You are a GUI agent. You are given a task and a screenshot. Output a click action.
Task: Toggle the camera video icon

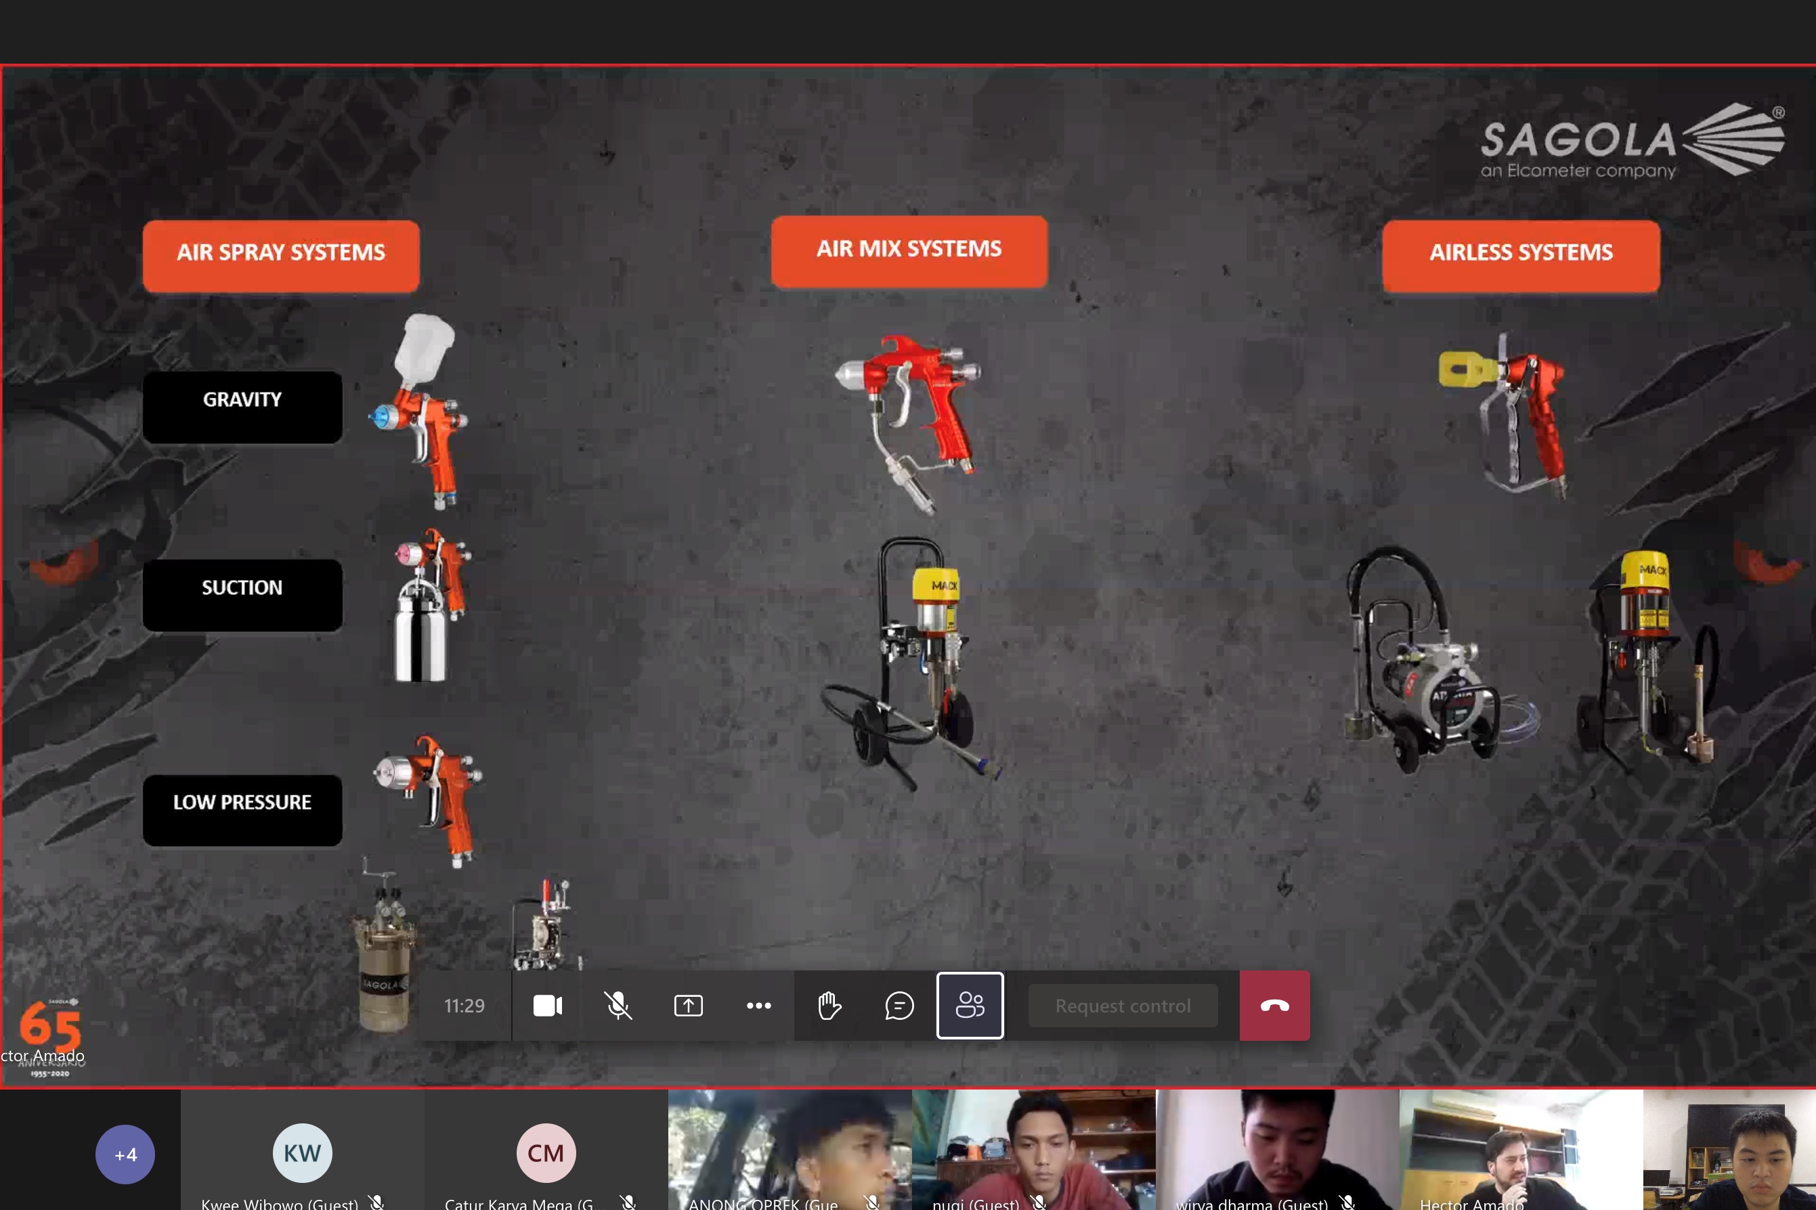[x=547, y=1006]
